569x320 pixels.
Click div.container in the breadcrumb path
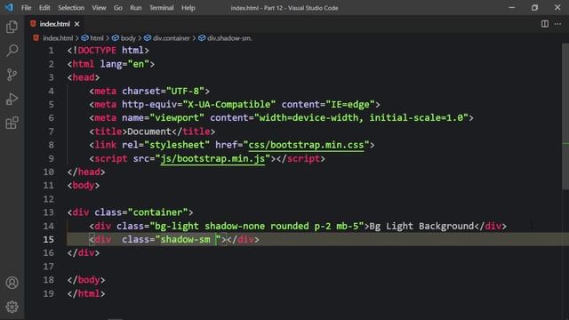[171, 38]
